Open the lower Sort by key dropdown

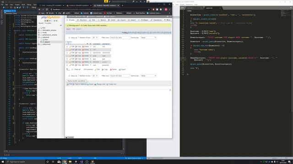pyautogui.click(x=148, y=76)
